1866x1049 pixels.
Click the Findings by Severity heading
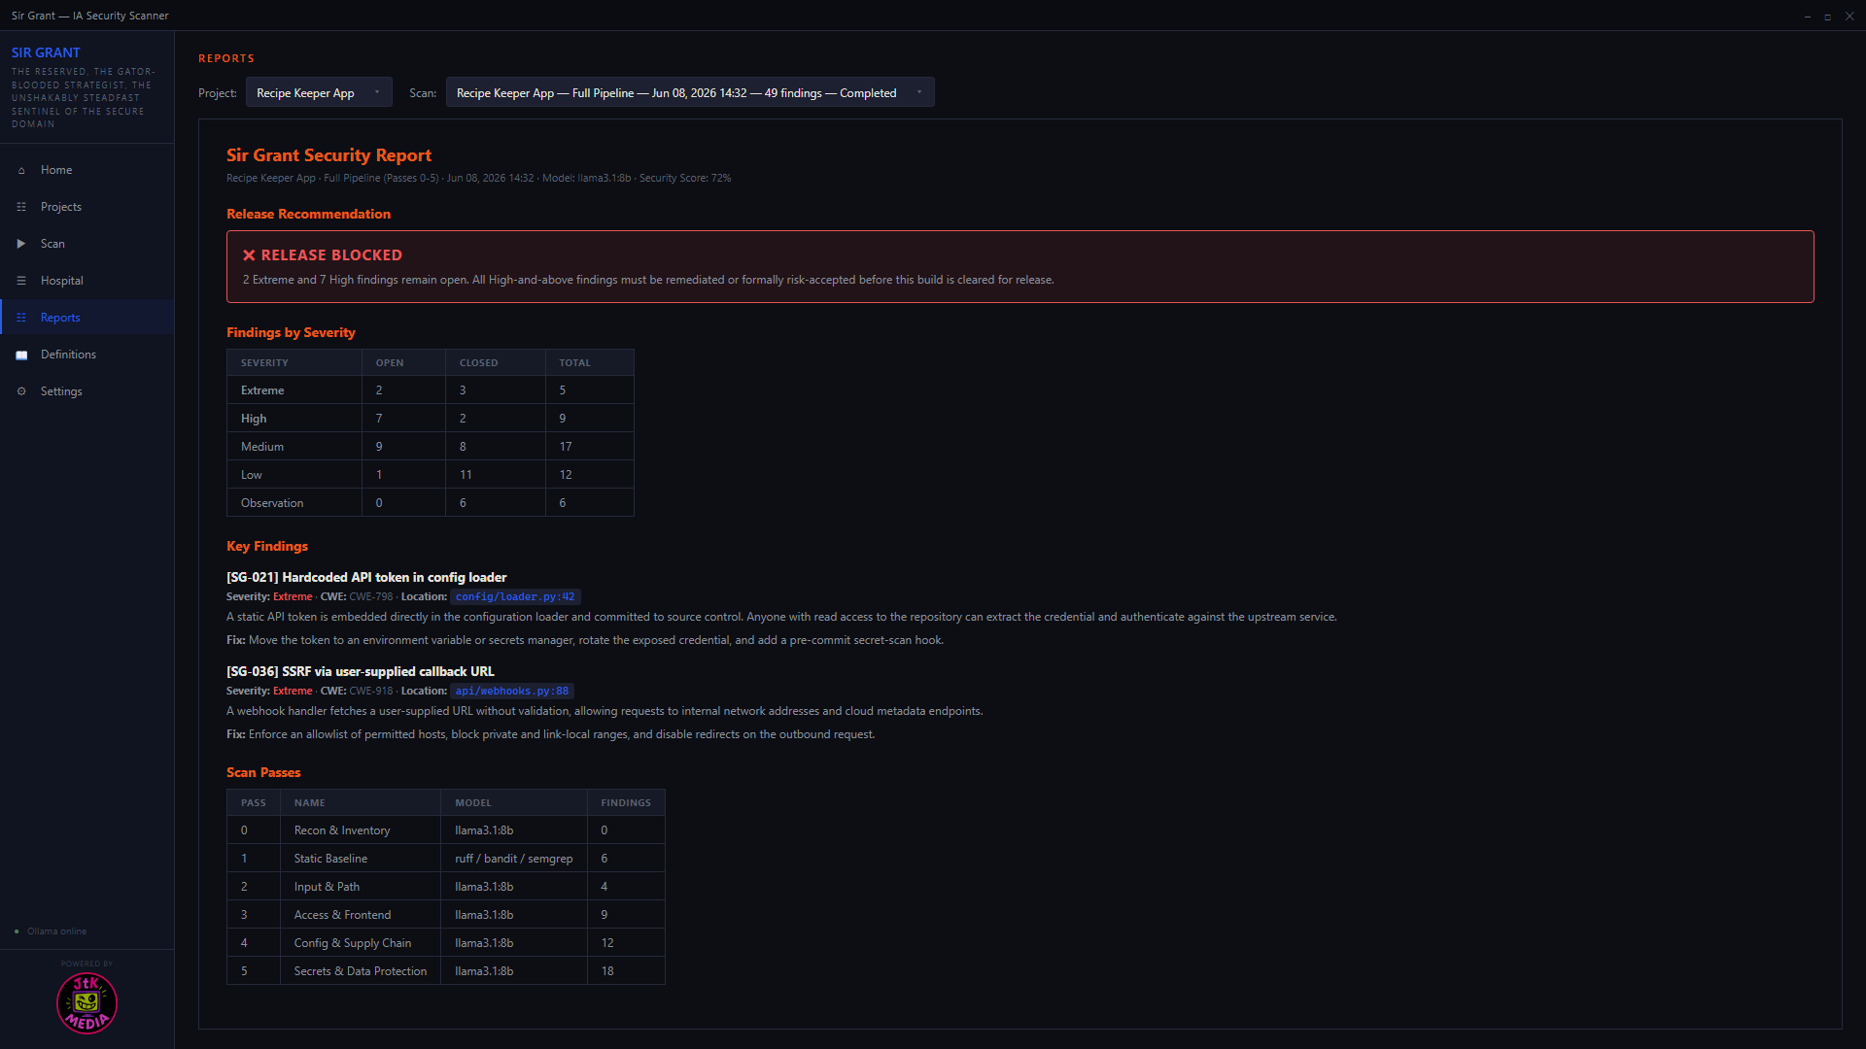(291, 332)
